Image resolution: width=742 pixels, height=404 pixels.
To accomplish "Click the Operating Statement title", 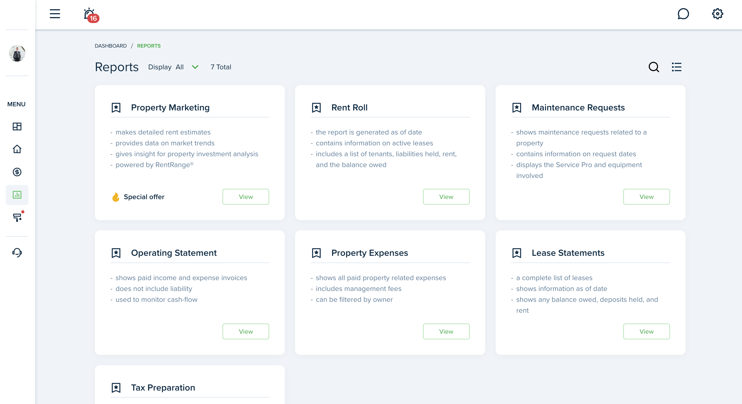I will coord(174,253).
